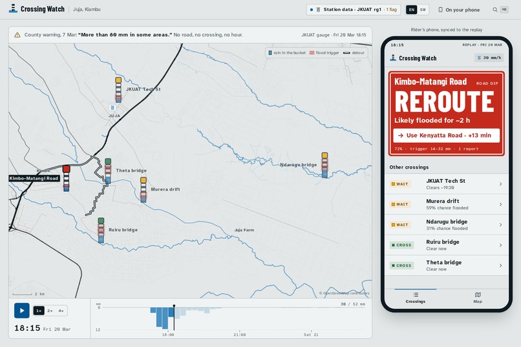Click the OpenStreetMap contributors link
The width and height of the screenshot is (521, 347).
(x=345, y=293)
